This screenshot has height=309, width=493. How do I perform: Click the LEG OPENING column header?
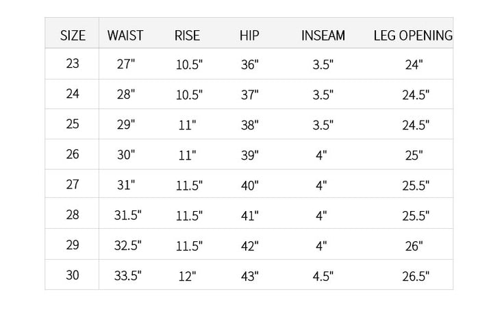[x=413, y=35]
